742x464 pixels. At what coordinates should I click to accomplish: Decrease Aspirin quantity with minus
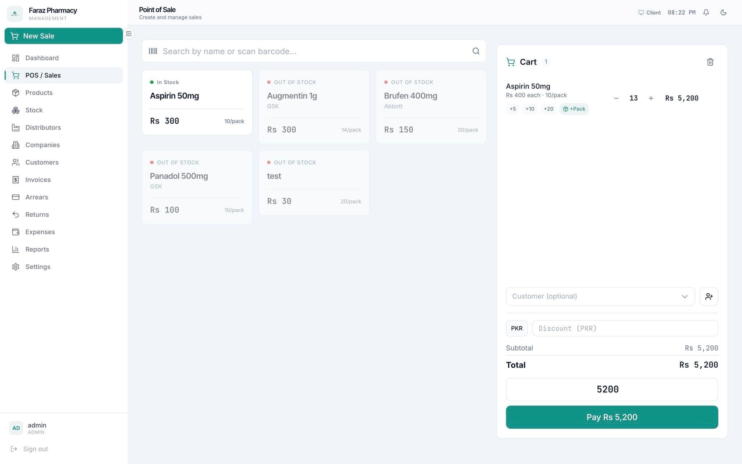tap(616, 98)
